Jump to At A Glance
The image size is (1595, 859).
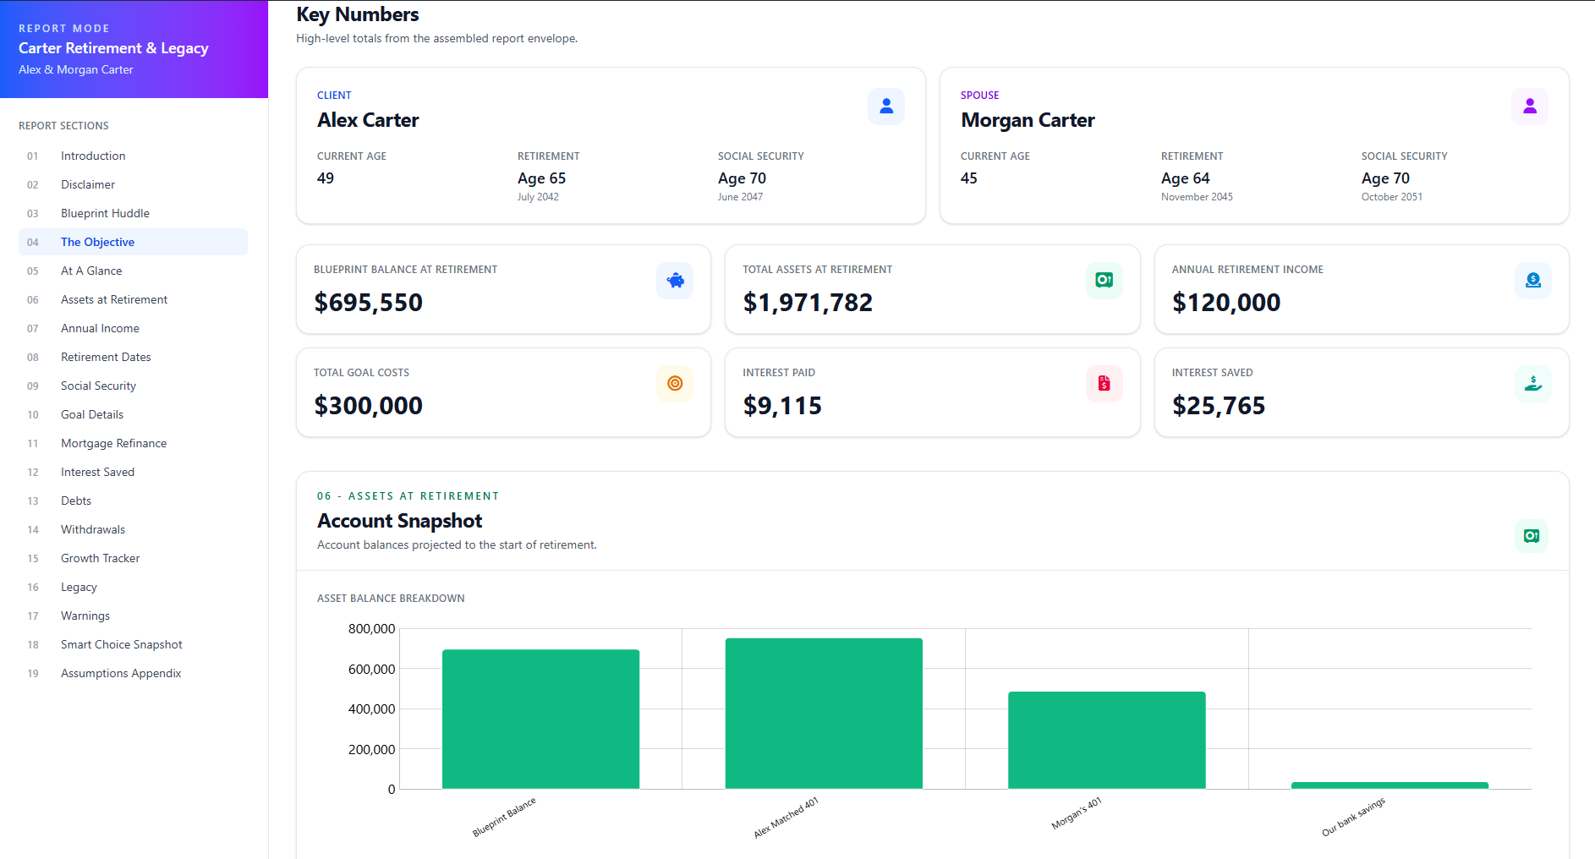pos(133,271)
